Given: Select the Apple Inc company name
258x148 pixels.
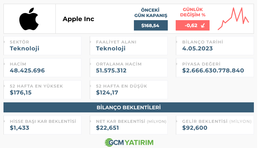Looking at the screenshot, I should pyautogui.click(x=78, y=19).
